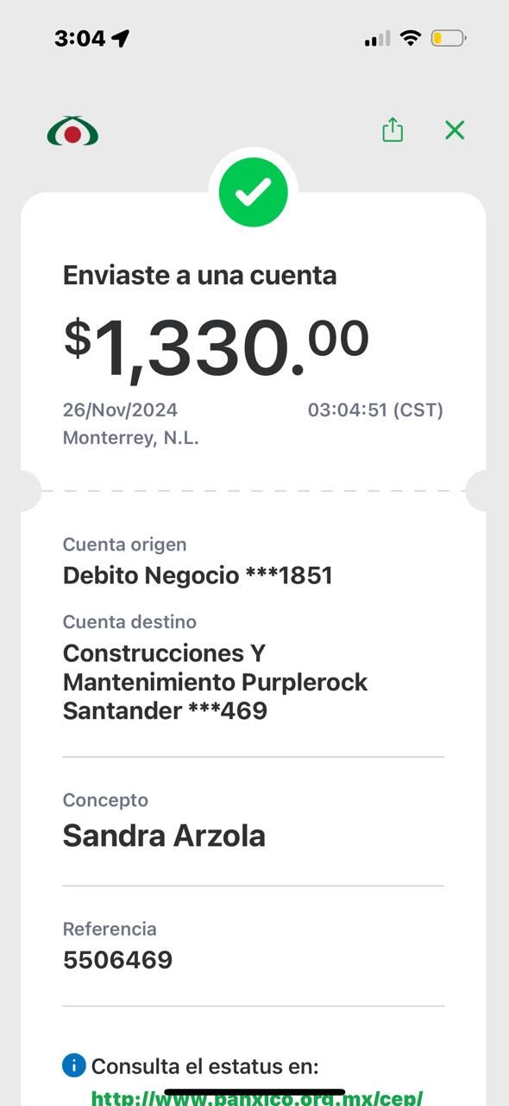
Task: Tap the Enviaste a una cuenta heading
Action: [x=199, y=276]
